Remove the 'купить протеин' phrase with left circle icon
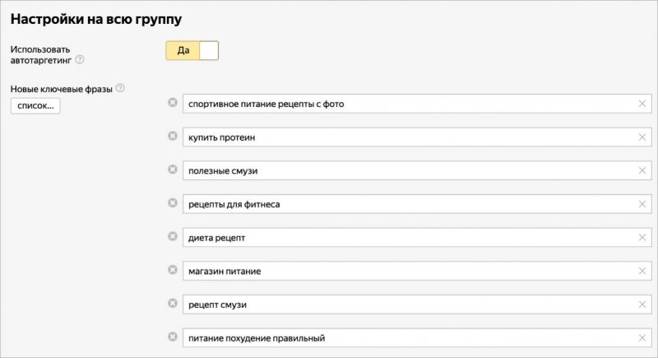Viewport: 658px width, 358px height. point(173,136)
